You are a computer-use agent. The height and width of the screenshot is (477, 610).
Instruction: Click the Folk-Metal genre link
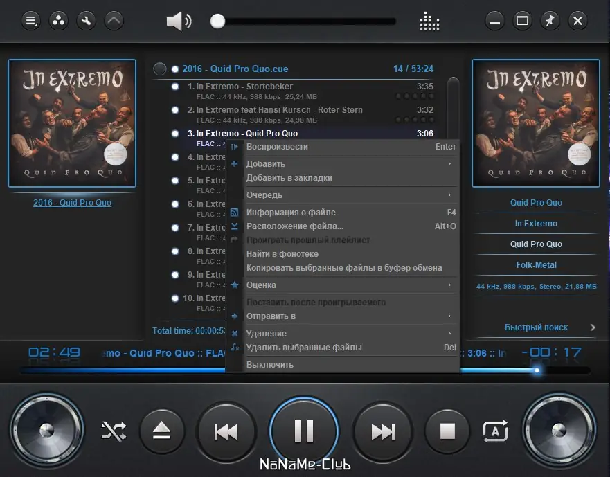point(536,265)
